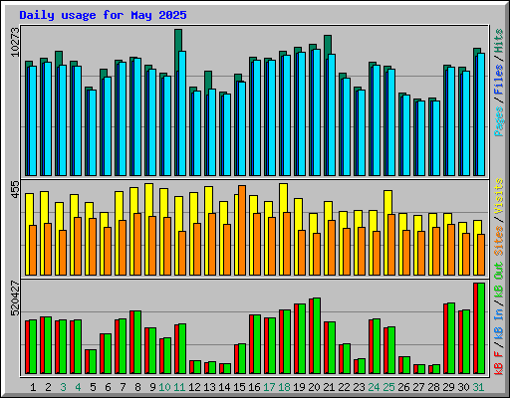
Task: Click the 'Files' legend label
Action: click(x=499, y=80)
